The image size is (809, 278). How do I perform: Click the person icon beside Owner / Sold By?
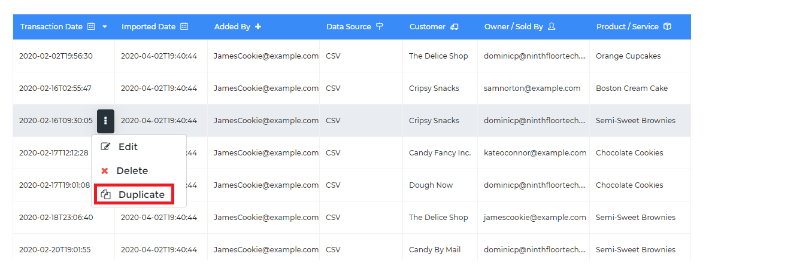pyautogui.click(x=552, y=26)
